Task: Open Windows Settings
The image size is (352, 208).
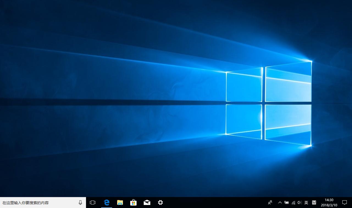Action: pos(160,203)
